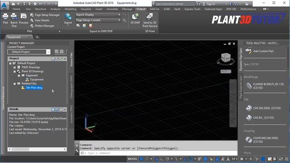
Task: Switch to the Structure ribbon tab
Action: (40, 9)
